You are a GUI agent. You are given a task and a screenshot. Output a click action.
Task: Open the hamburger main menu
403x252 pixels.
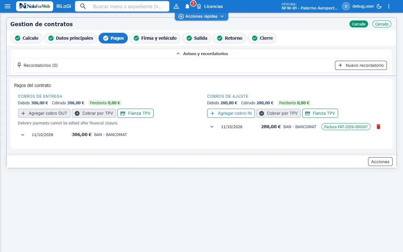click(x=8, y=6)
